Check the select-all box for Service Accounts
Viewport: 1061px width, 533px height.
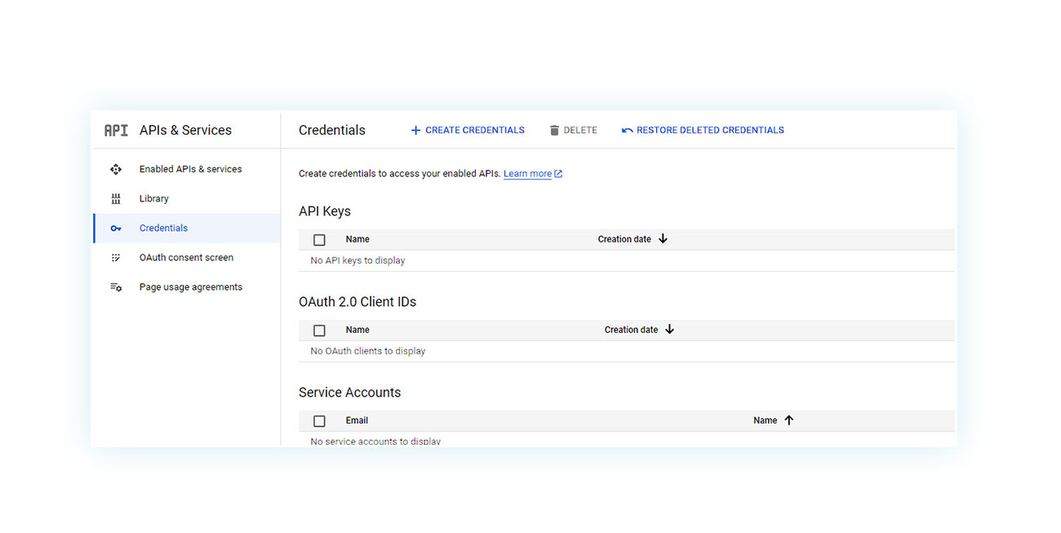pyautogui.click(x=319, y=421)
